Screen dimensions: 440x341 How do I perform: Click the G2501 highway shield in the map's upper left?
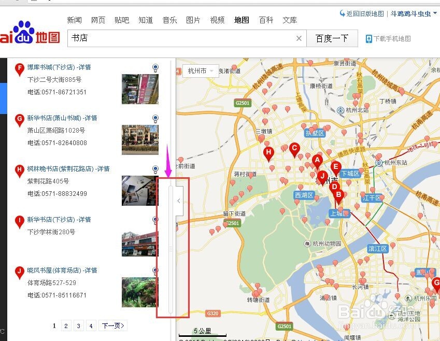coord(242,103)
